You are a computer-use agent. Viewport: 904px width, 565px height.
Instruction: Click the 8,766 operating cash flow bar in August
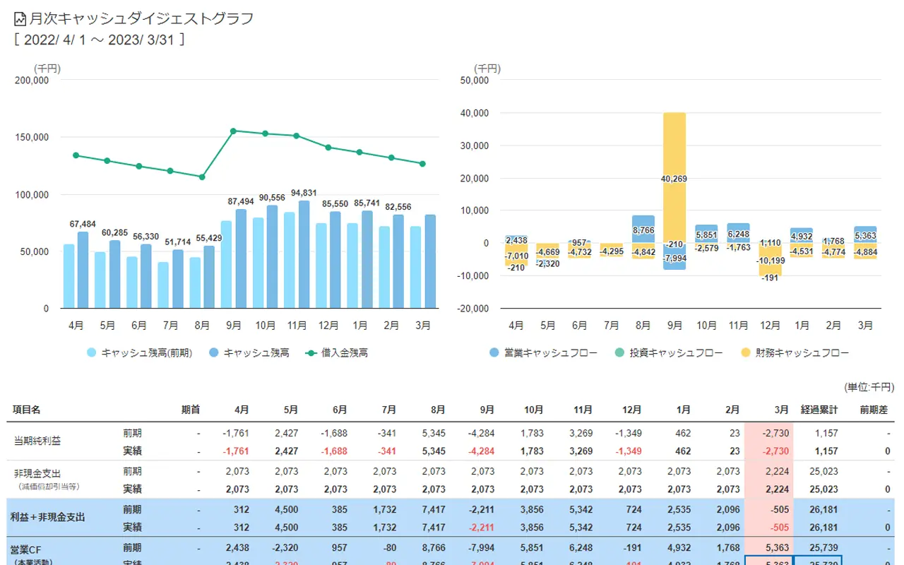click(643, 230)
